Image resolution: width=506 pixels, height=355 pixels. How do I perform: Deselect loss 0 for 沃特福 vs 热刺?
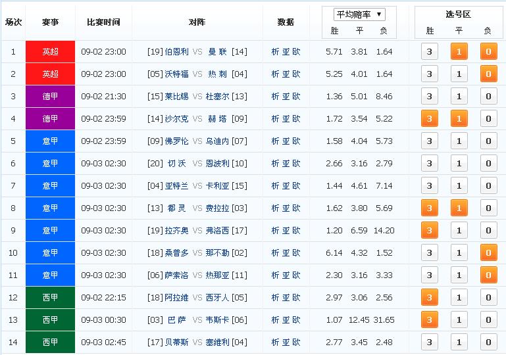click(489, 74)
